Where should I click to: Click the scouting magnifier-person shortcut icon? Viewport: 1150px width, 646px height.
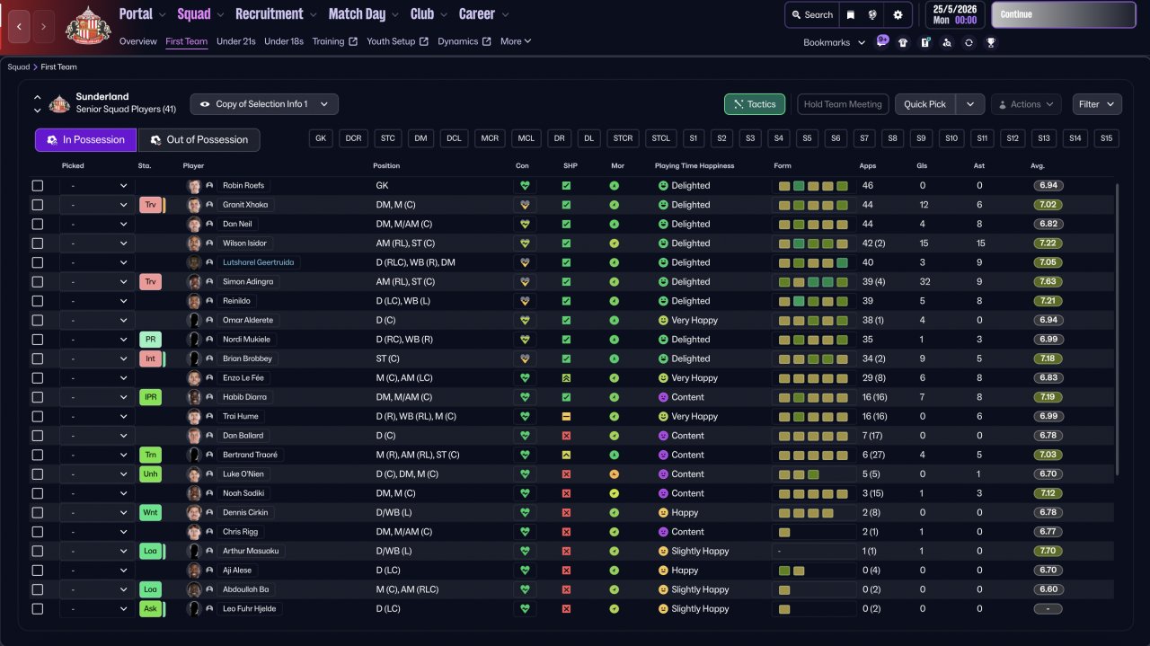click(x=947, y=42)
